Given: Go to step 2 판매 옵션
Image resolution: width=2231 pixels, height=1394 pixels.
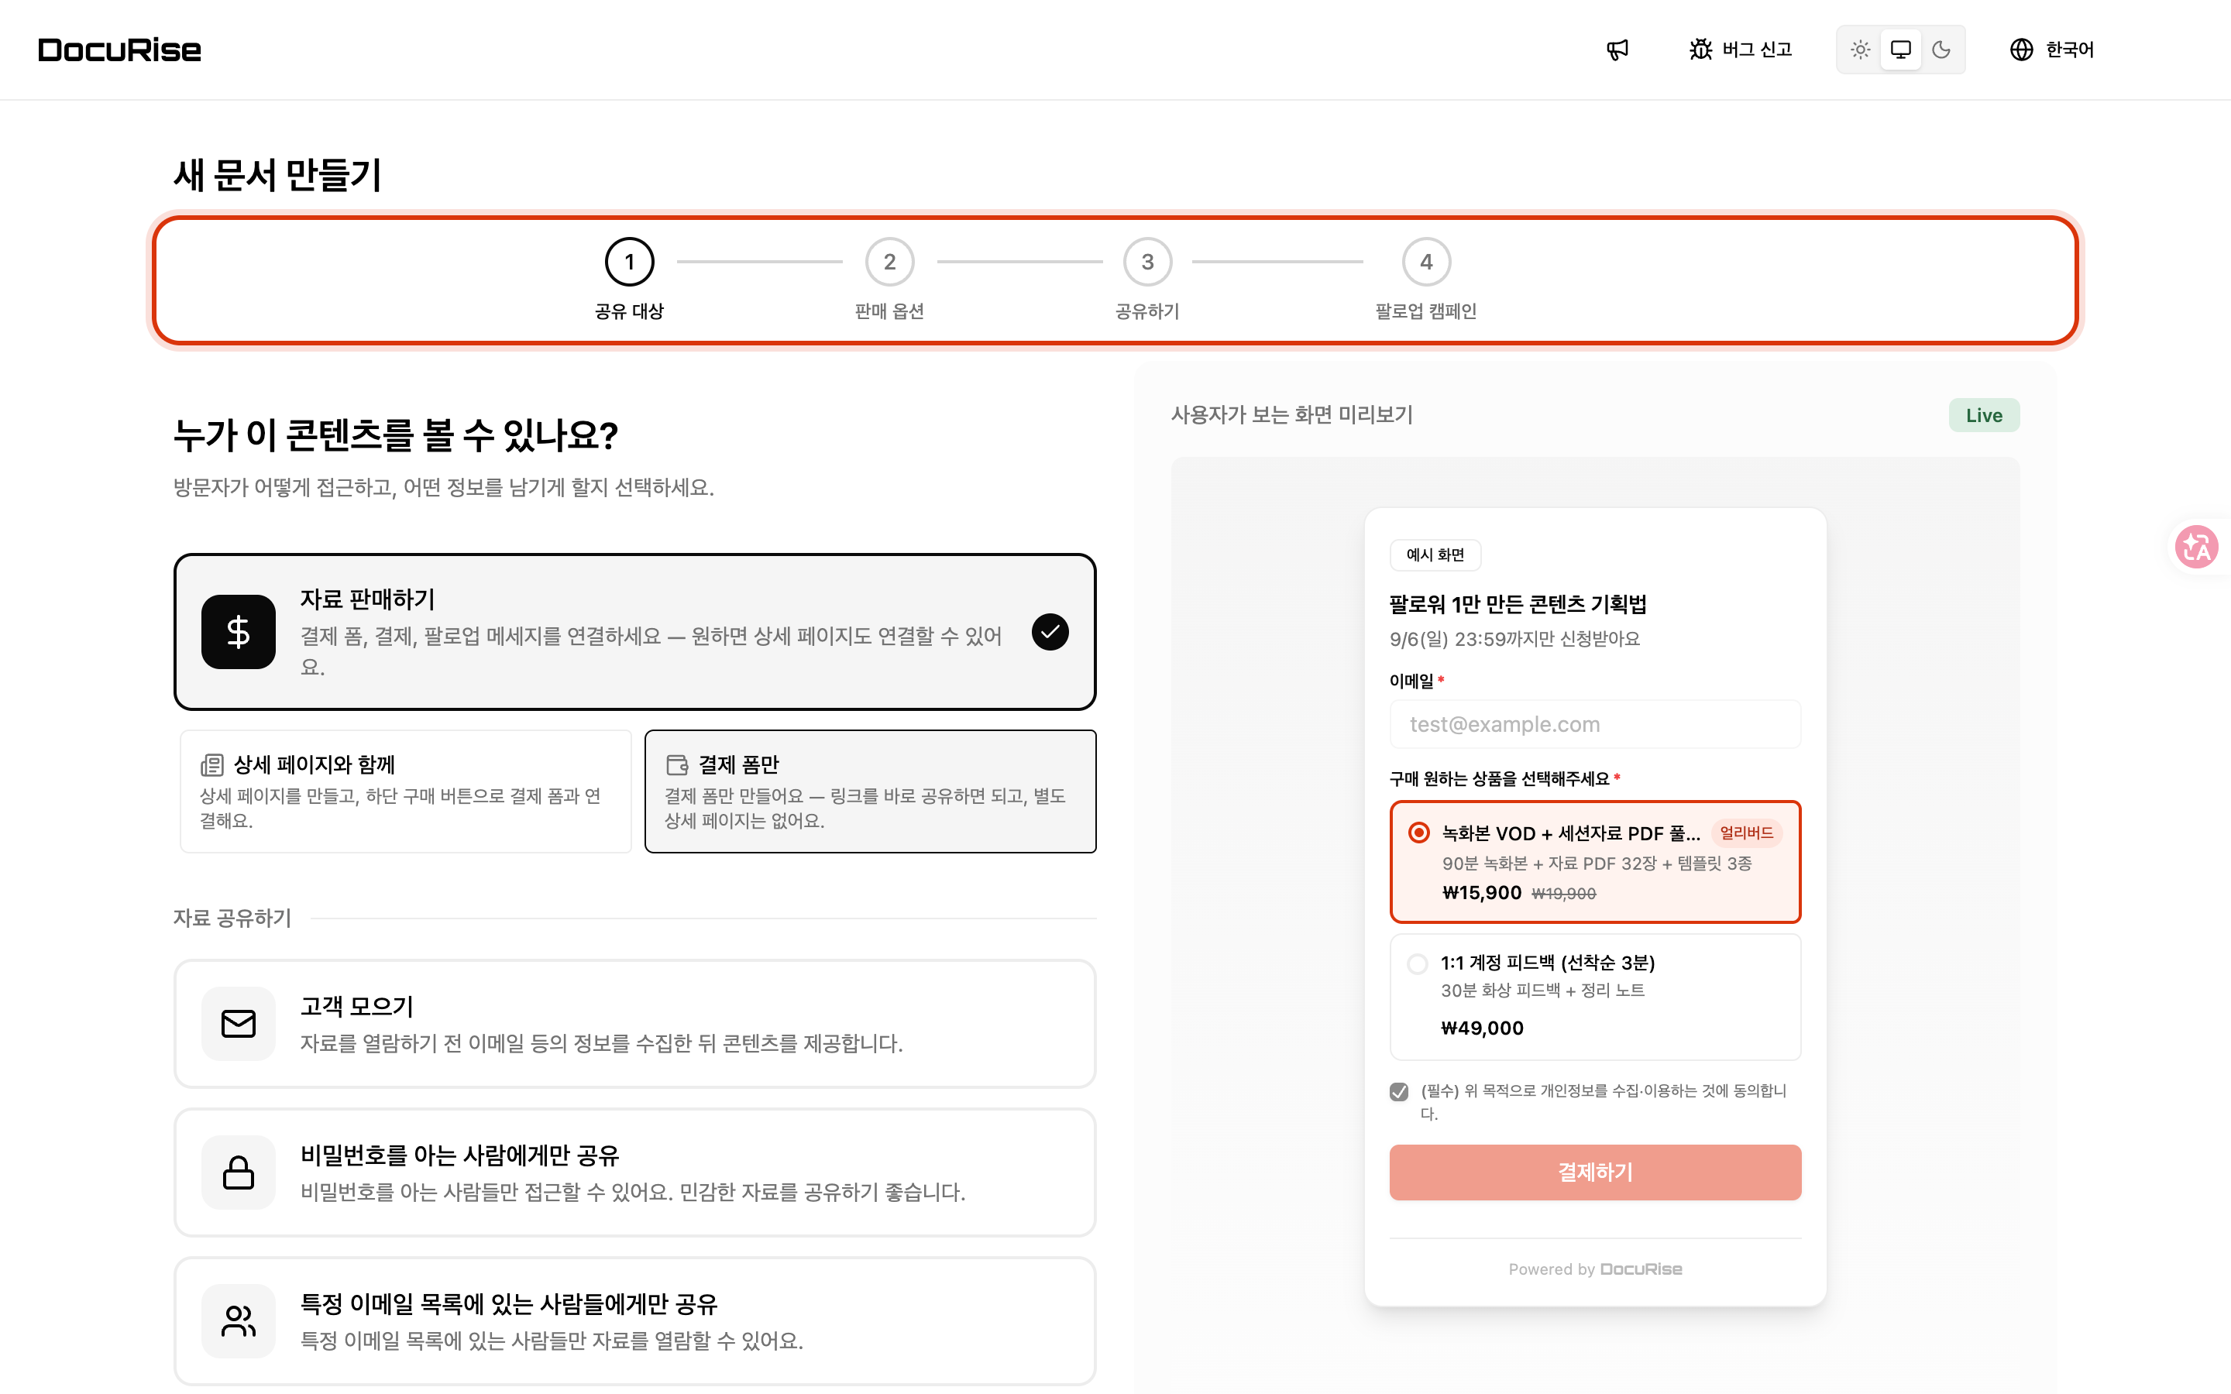Looking at the screenshot, I should point(889,280).
